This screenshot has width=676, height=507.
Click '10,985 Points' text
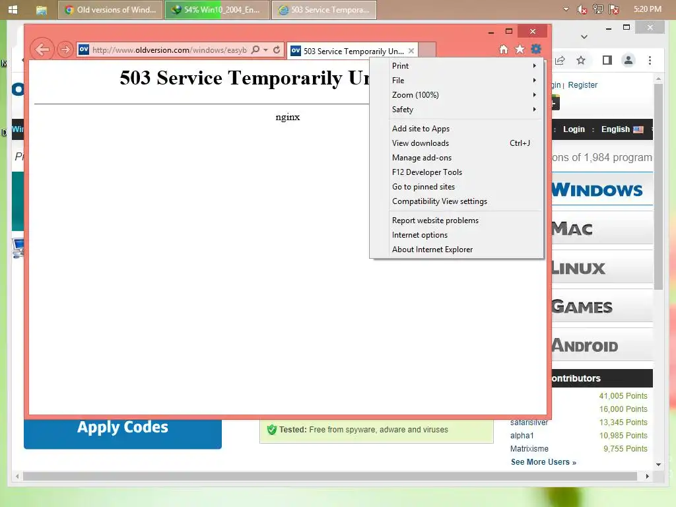[623, 436]
